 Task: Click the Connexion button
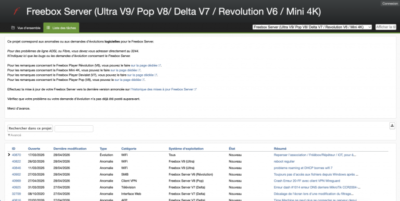coord(390,3)
